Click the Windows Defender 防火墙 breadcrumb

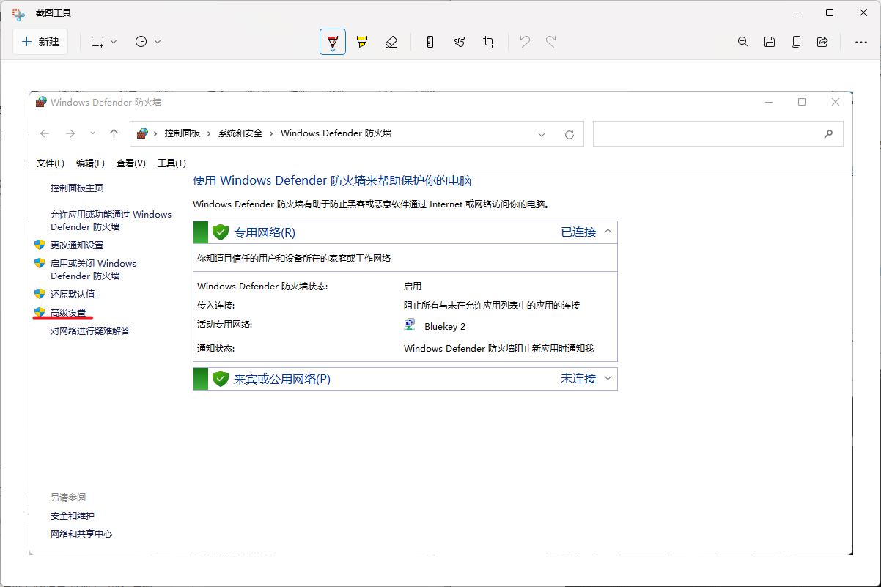(336, 133)
